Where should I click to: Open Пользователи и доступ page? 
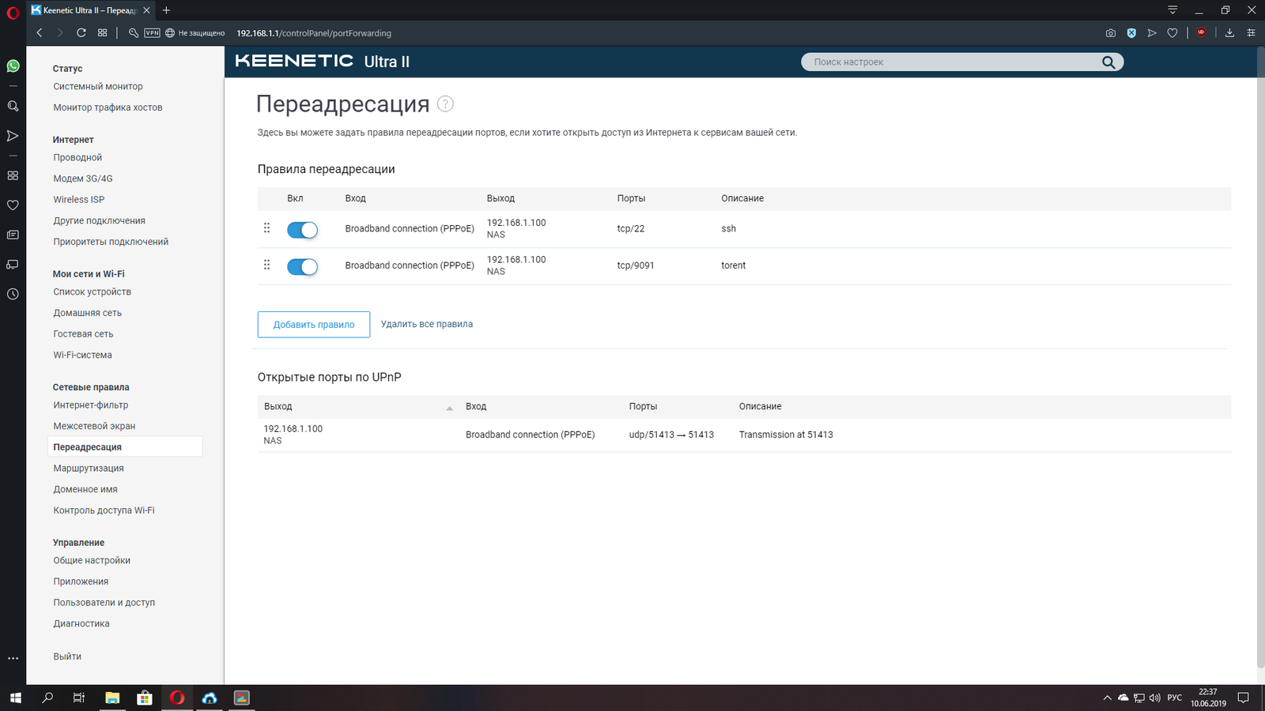click(104, 603)
